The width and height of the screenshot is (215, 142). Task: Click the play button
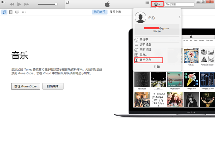pyautogui.click(x=19, y=4)
